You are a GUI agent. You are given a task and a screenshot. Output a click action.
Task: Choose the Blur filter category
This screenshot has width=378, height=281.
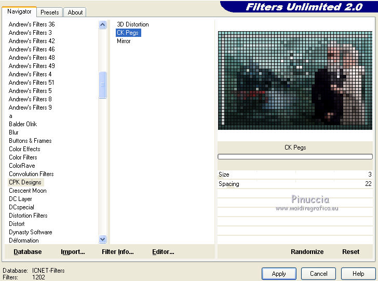coord(14,132)
